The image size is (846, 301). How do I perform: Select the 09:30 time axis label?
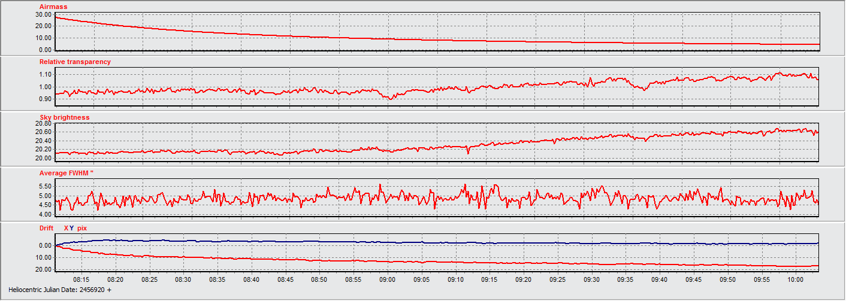[592, 279]
